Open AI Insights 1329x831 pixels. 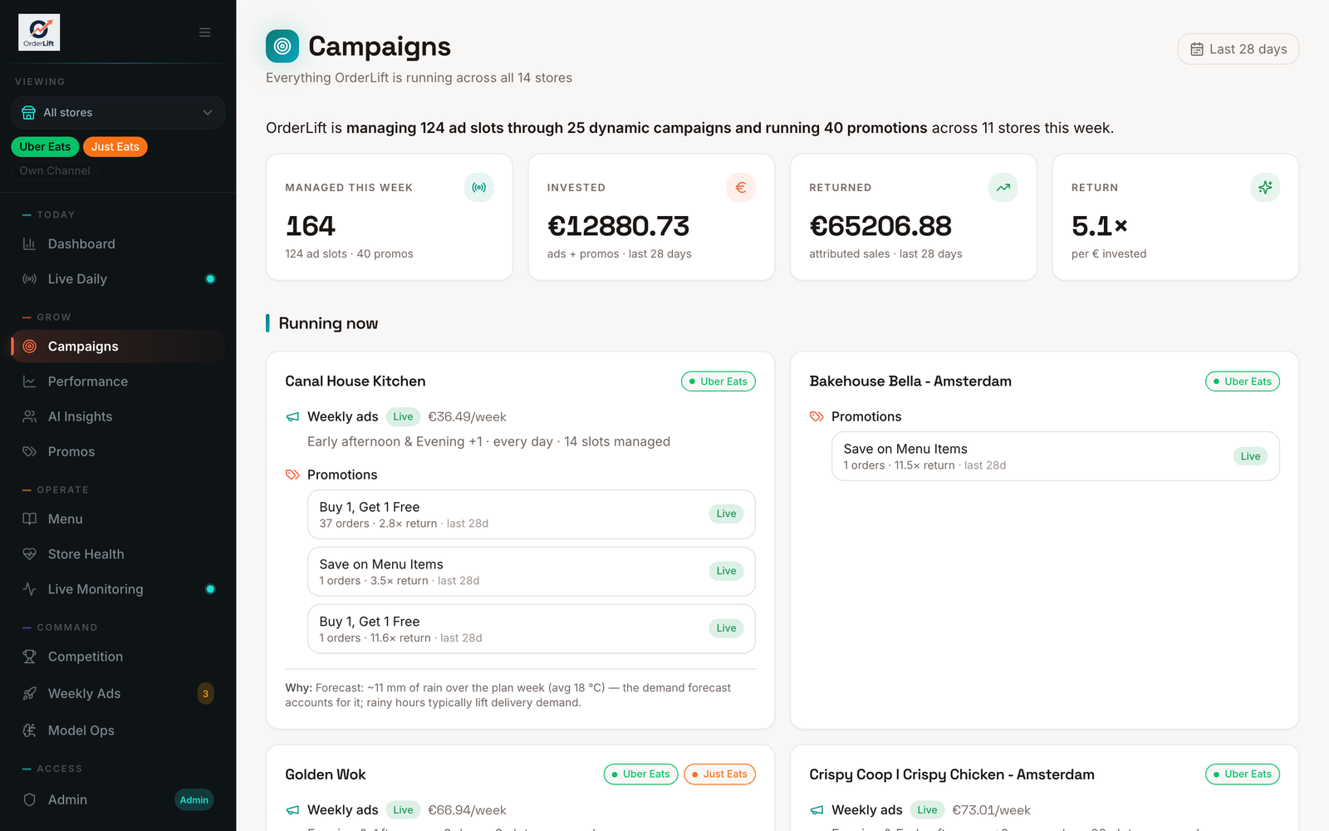point(118,416)
